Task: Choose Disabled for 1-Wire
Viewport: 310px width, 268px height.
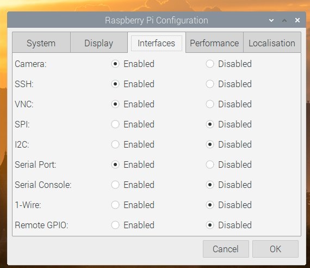Action: click(229, 205)
